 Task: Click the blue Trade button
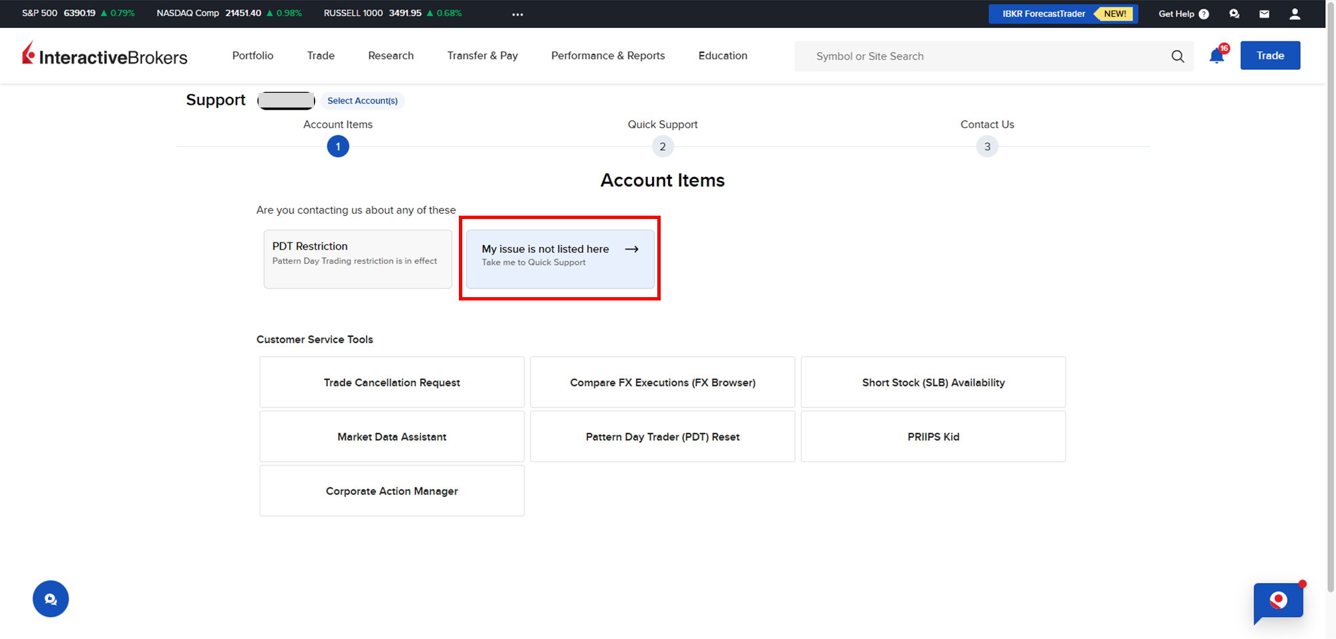click(1270, 55)
